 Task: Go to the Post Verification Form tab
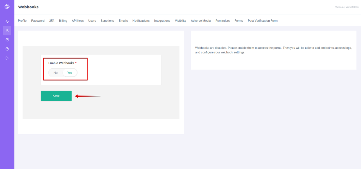[263, 21]
